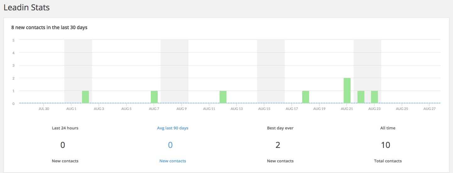
Task: Click the green bar at Aug 7
Action: click(154, 97)
